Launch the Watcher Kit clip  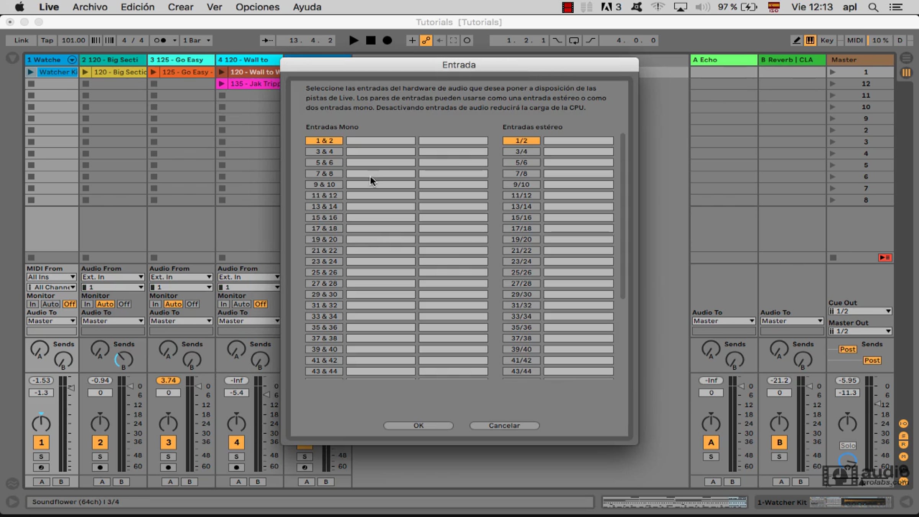tap(31, 72)
